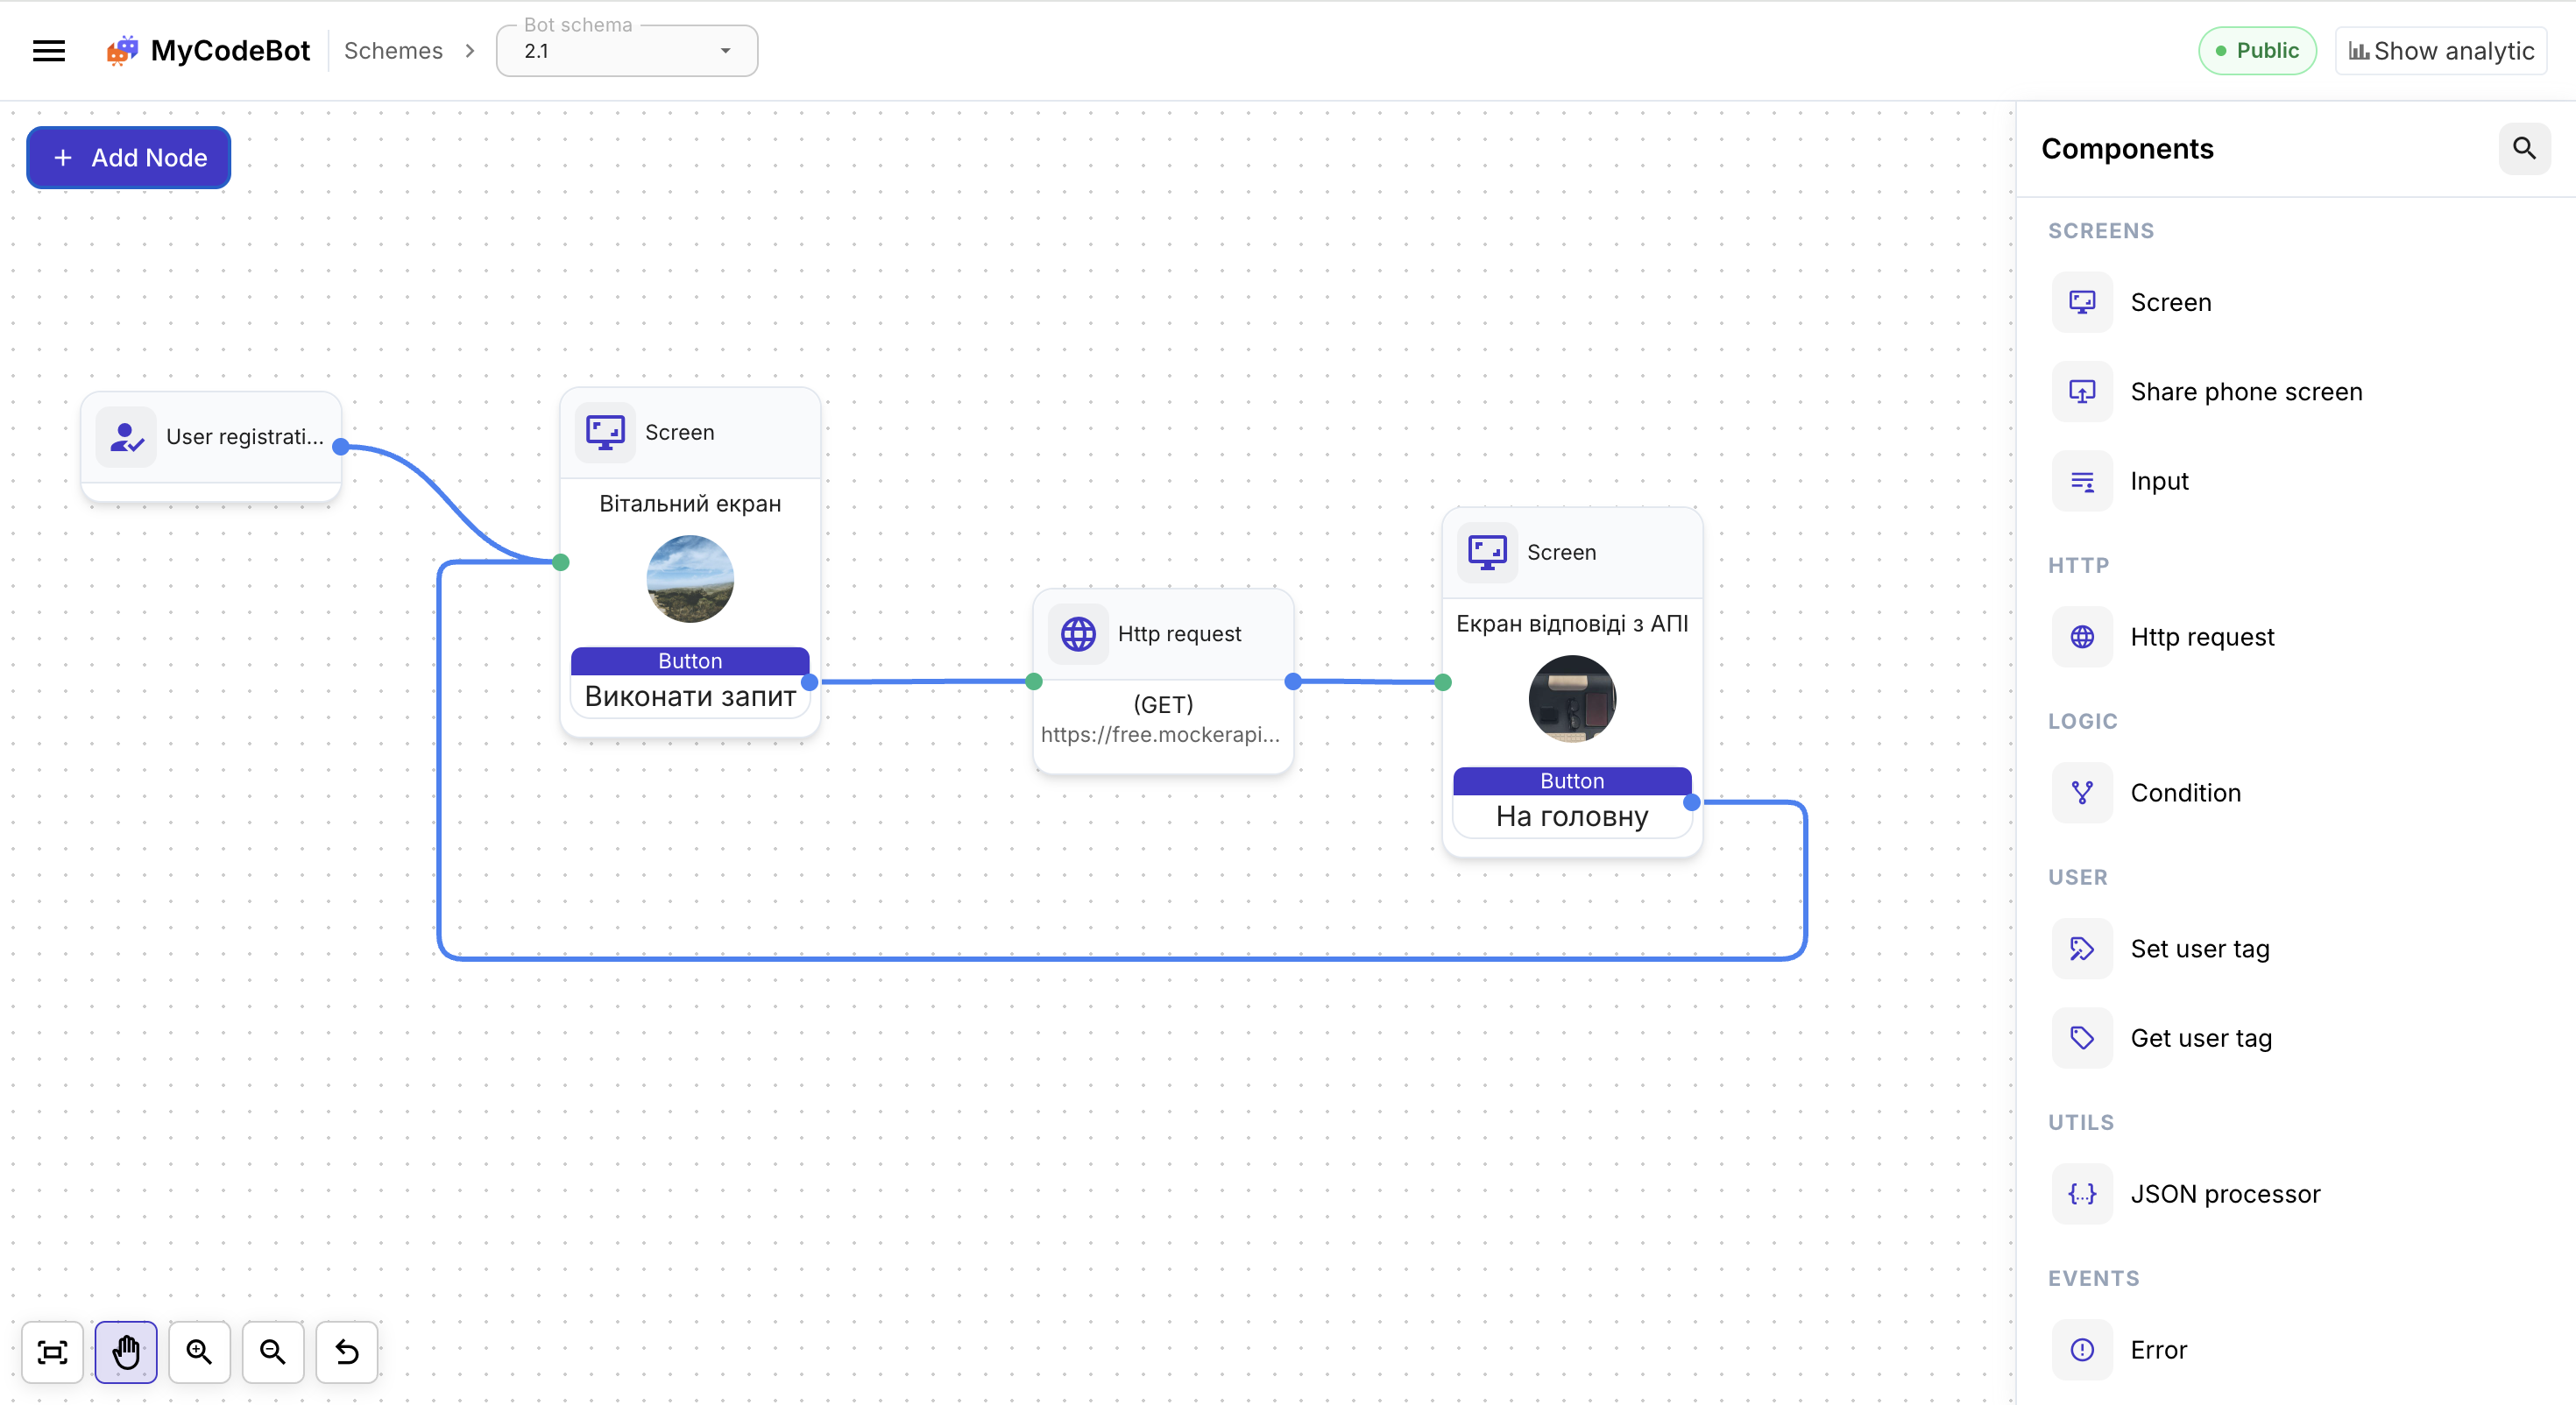Viewport: 2576px width, 1405px height.
Task: Click the Schemes breadcrumb link
Action: 394,51
